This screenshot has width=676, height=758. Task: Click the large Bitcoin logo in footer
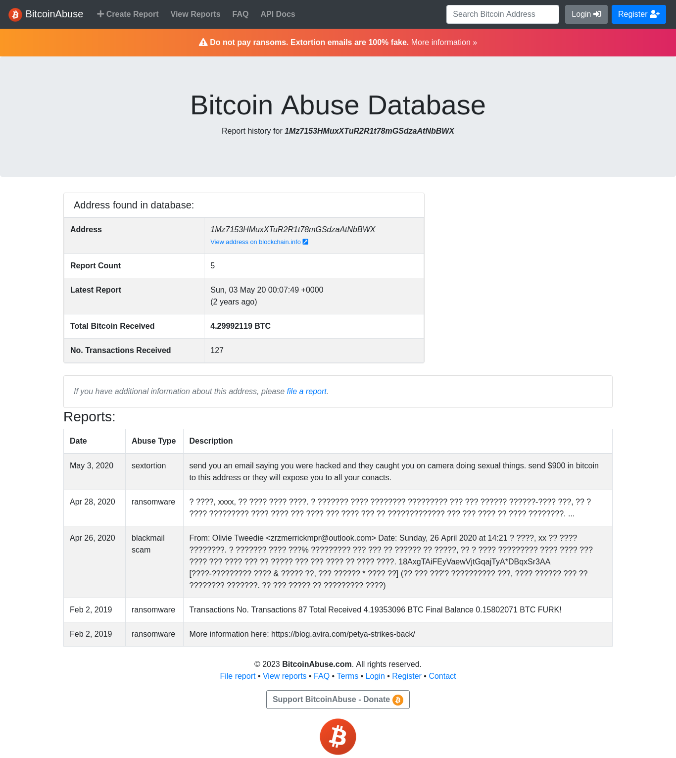(x=338, y=737)
